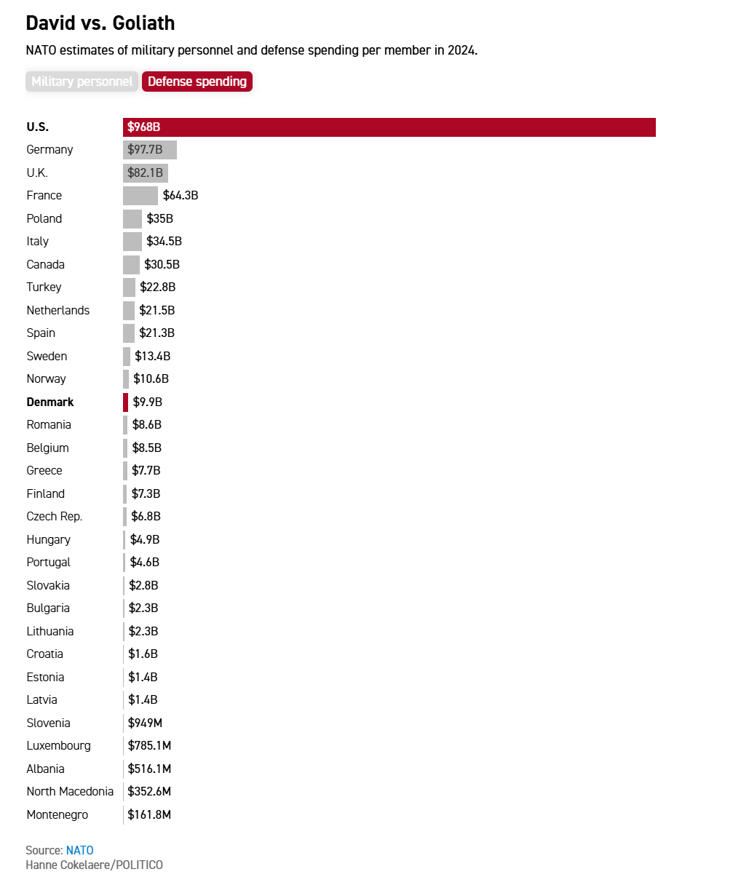Select the U.K. $82.1B bar
The height and width of the screenshot is (877, 733).
[x=146, y=172]
